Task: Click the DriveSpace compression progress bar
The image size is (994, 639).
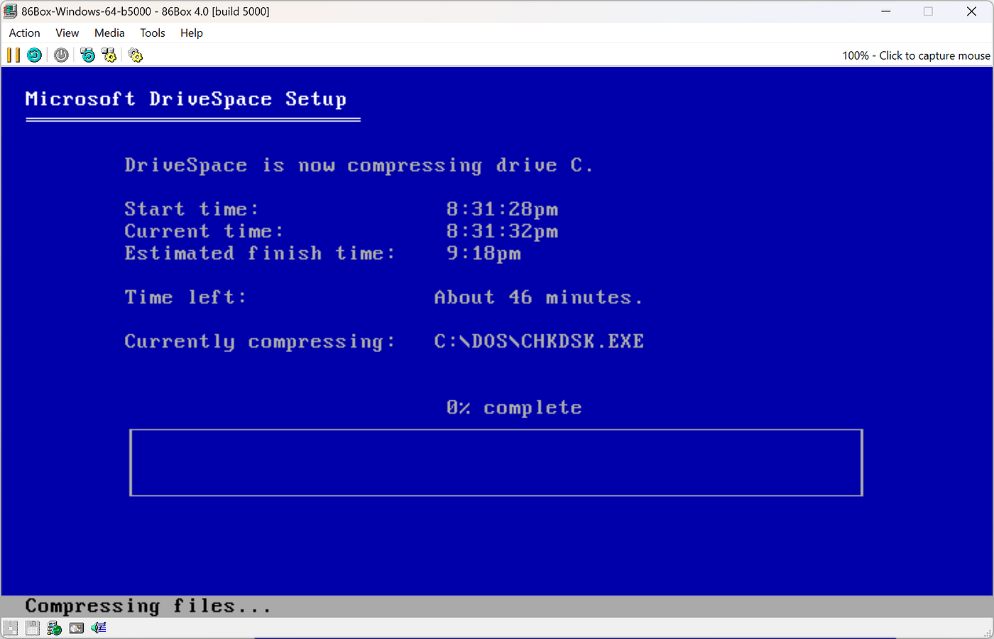Action: pyautogui.click(x=496, y=462)
